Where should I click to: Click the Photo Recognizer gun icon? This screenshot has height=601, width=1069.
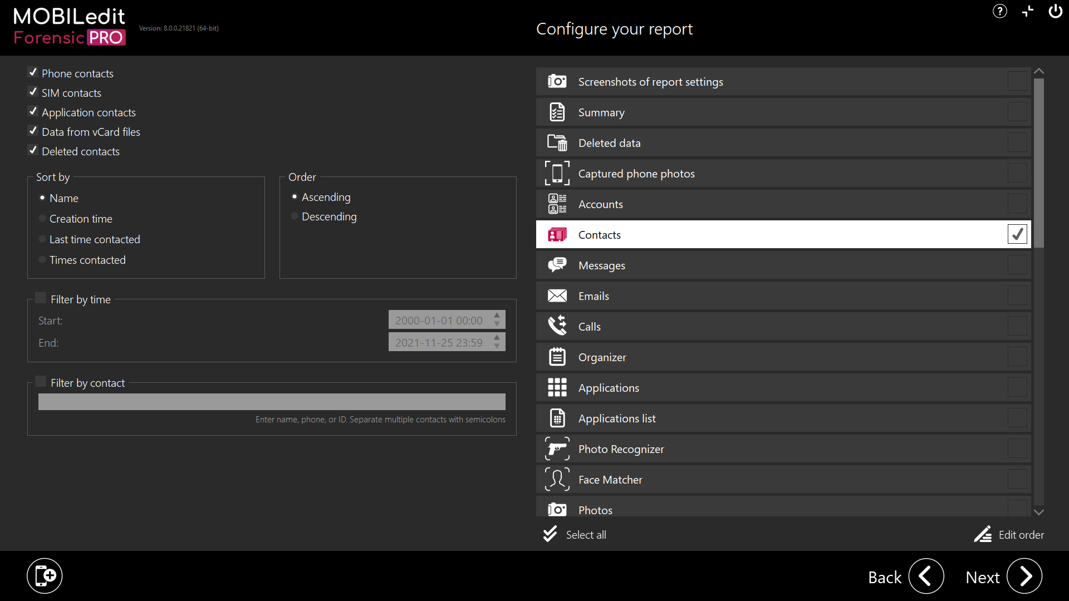click(557, 449)
